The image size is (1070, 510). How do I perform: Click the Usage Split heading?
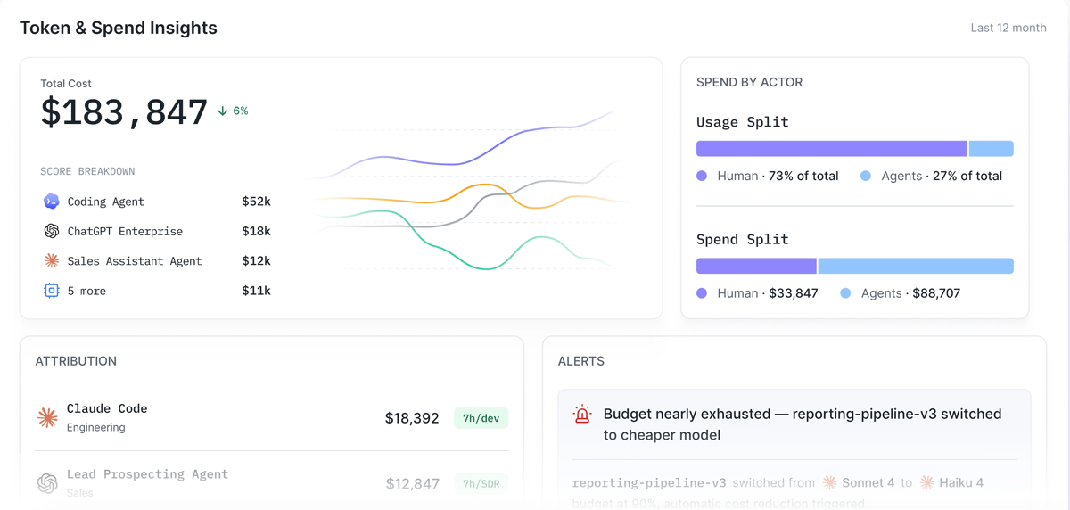click(x=742, y=122)
